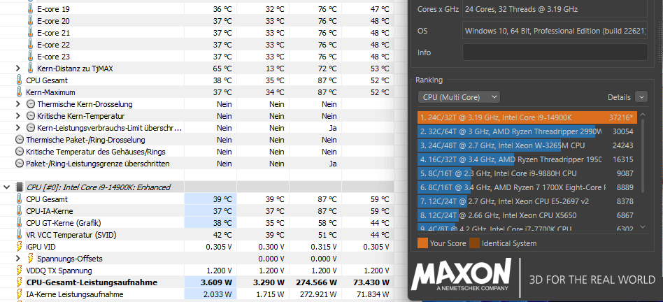Viewport: 663px width, 302px height.
Task: Click into the Cinebench Info text field
Action: click(x=555, y=52)
